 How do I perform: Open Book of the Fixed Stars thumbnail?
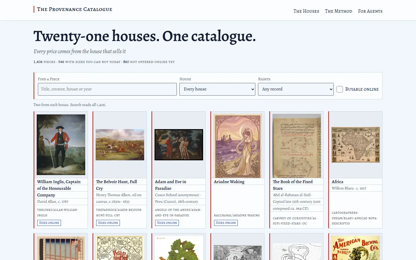pyautogui.click(x=297, y=146)
